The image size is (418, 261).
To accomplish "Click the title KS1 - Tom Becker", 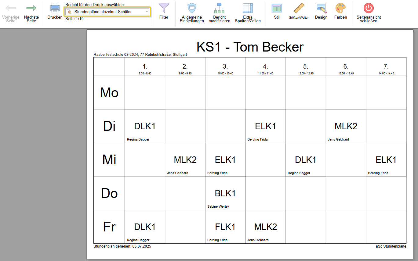I will [x=250, y=47].
